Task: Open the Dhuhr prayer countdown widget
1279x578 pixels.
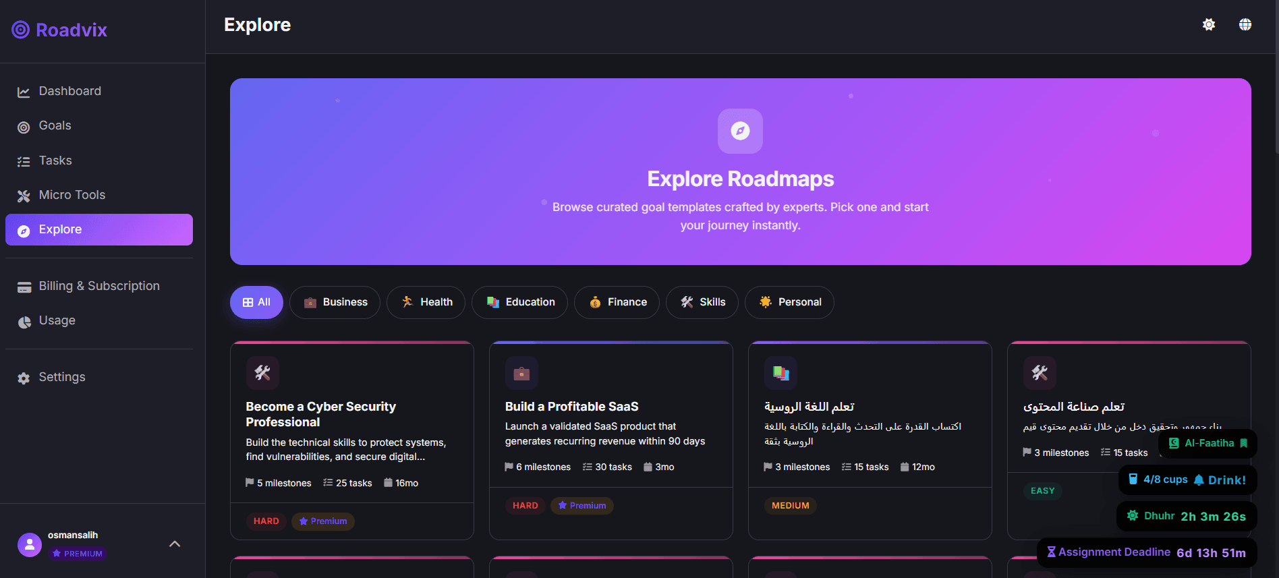Action: 1187,516
